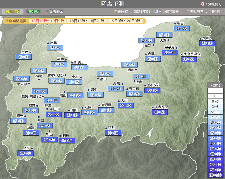The image size is (225, 179).
Task: Click the 予測期間選択 label
Action: (16, 21)
